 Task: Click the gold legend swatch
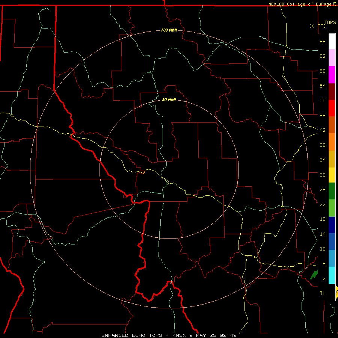tap(332, 159)
